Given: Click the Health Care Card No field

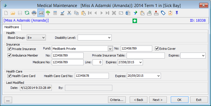Looking at the screenshot, I should click(x=92, y=76).
